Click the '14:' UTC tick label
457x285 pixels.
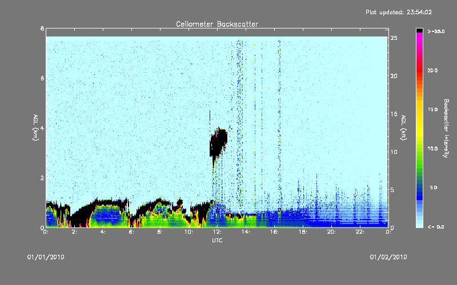246,232
